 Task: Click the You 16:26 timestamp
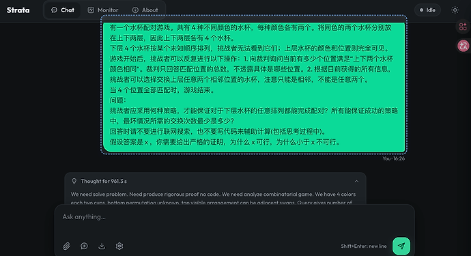coord(393,158)
